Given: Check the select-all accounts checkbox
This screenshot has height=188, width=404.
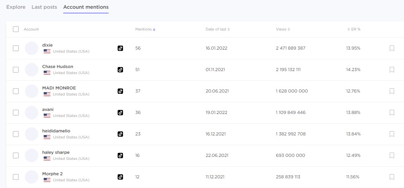Looking at the screenshot, I should click(x=16, y=29).
